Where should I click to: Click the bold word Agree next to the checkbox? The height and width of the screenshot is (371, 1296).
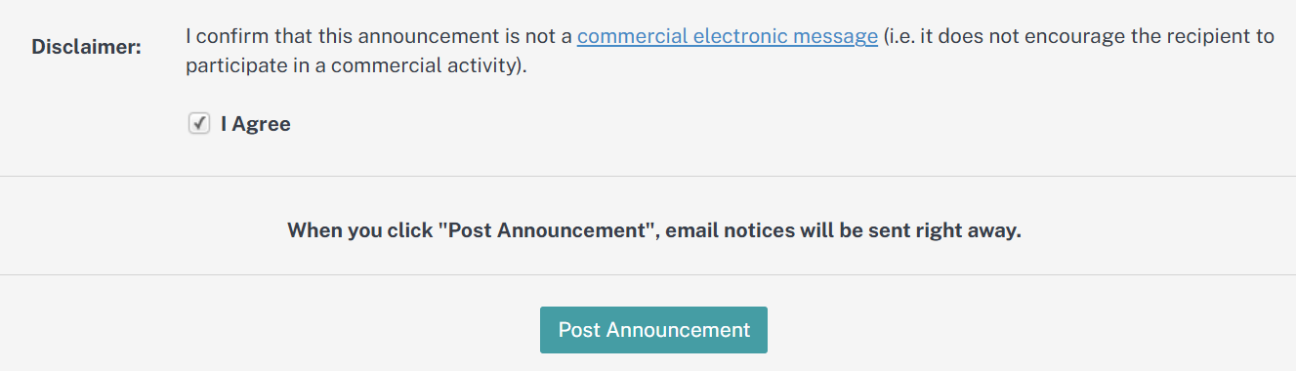262,124
